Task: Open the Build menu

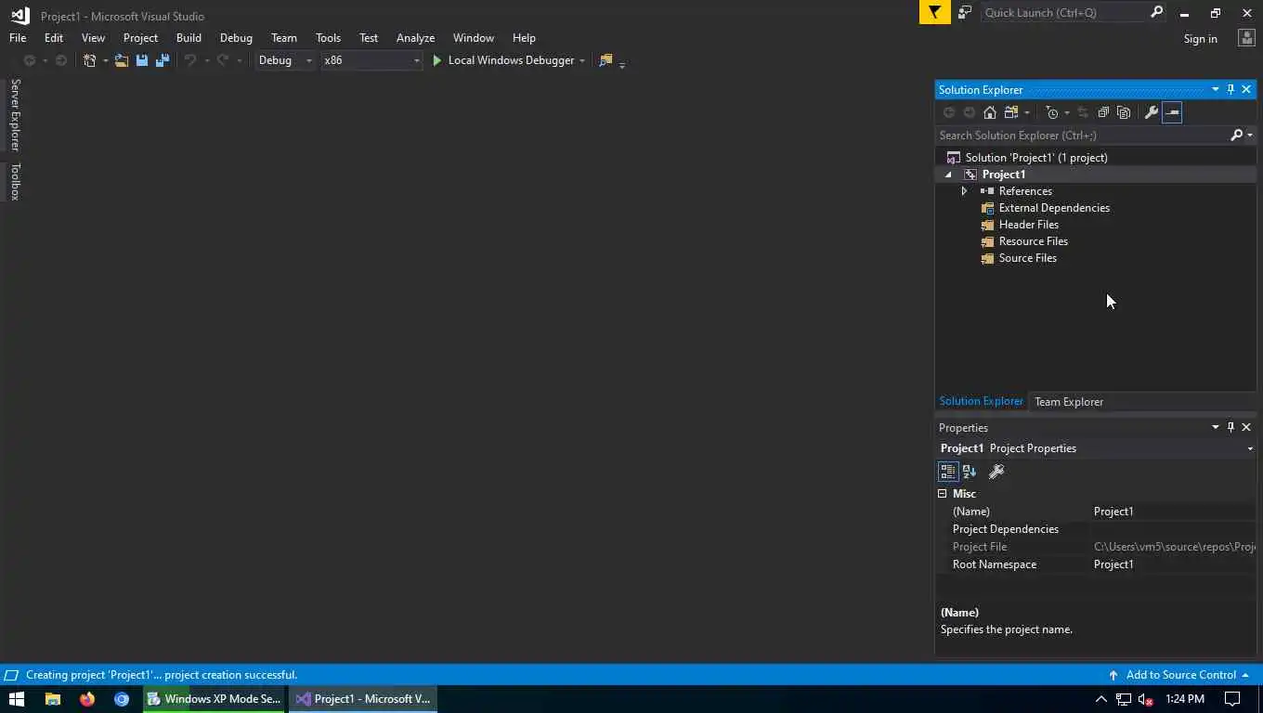Action: pyautogui.click(x=189, y=38)
